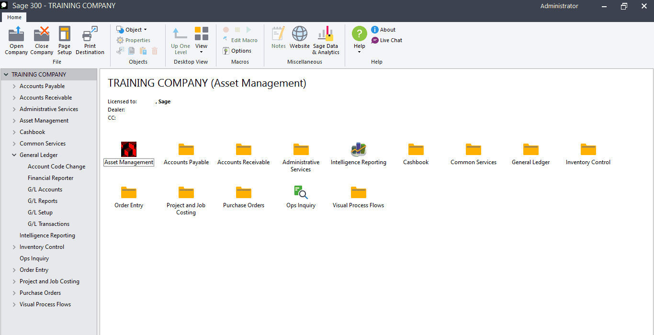This screenshot has width=654, height=335.
Task: Open the Object dropdown menu
Action: (x=132, y=30)
